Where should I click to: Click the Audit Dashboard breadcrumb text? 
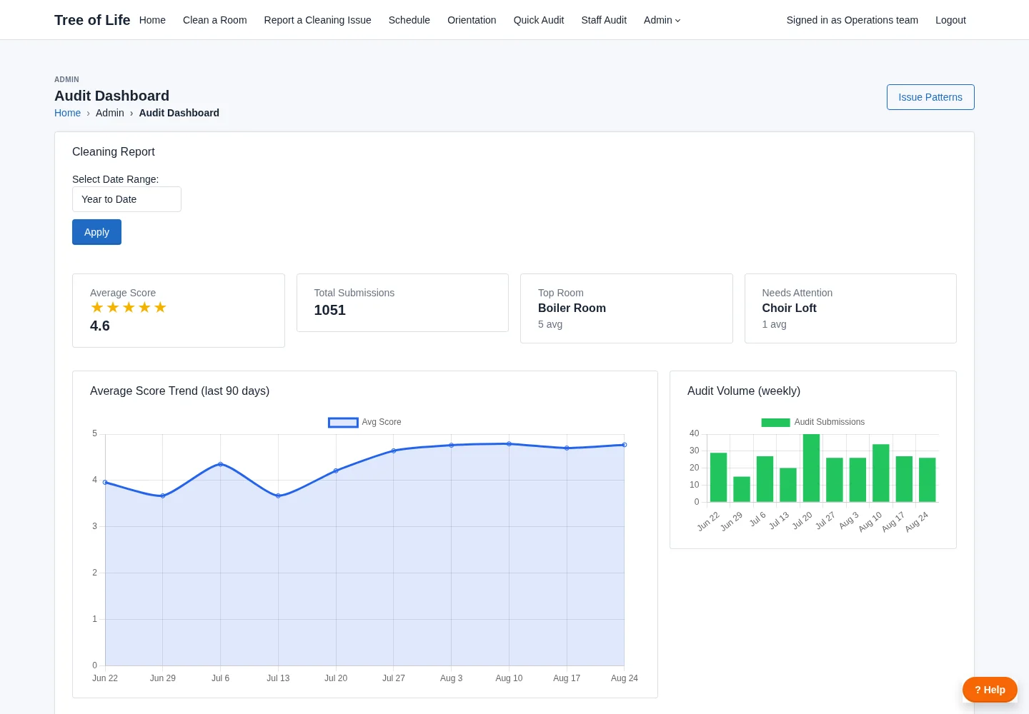pos(179,113)
